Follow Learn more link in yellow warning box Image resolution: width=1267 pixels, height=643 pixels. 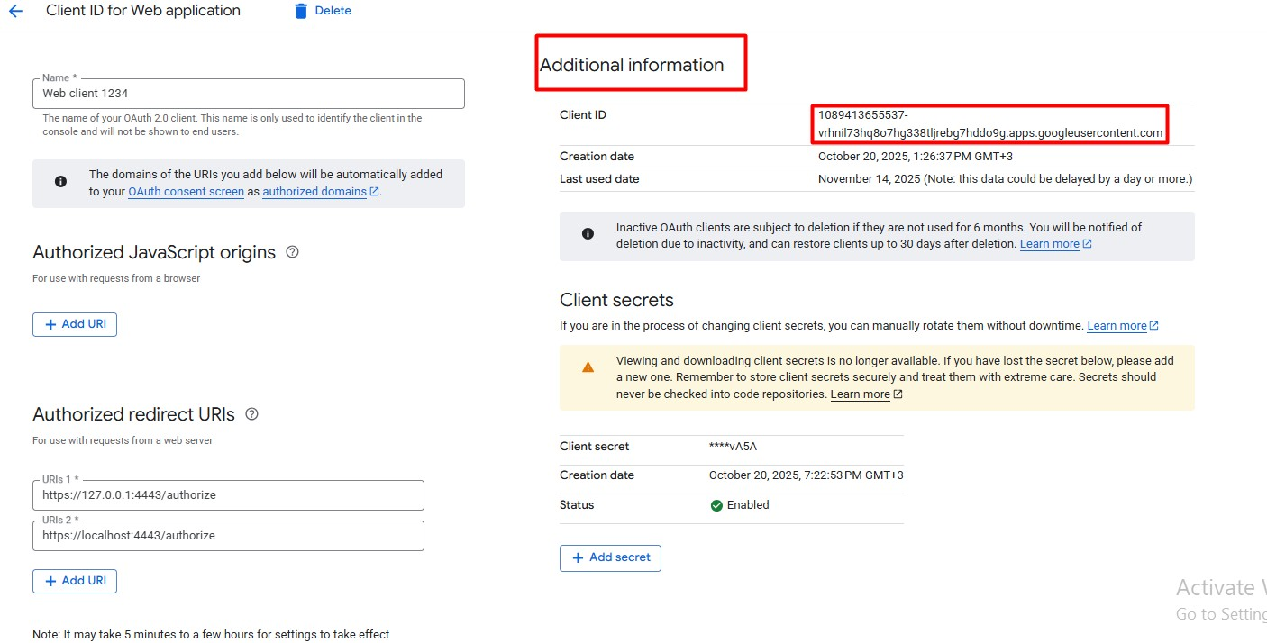(x=860, y=394)
